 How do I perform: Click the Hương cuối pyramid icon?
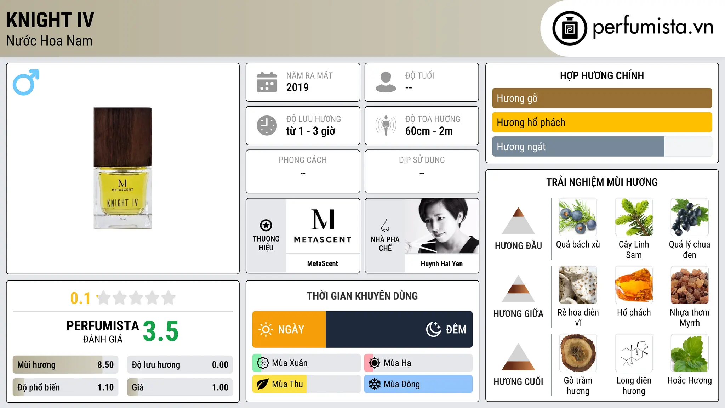(518, 357)
